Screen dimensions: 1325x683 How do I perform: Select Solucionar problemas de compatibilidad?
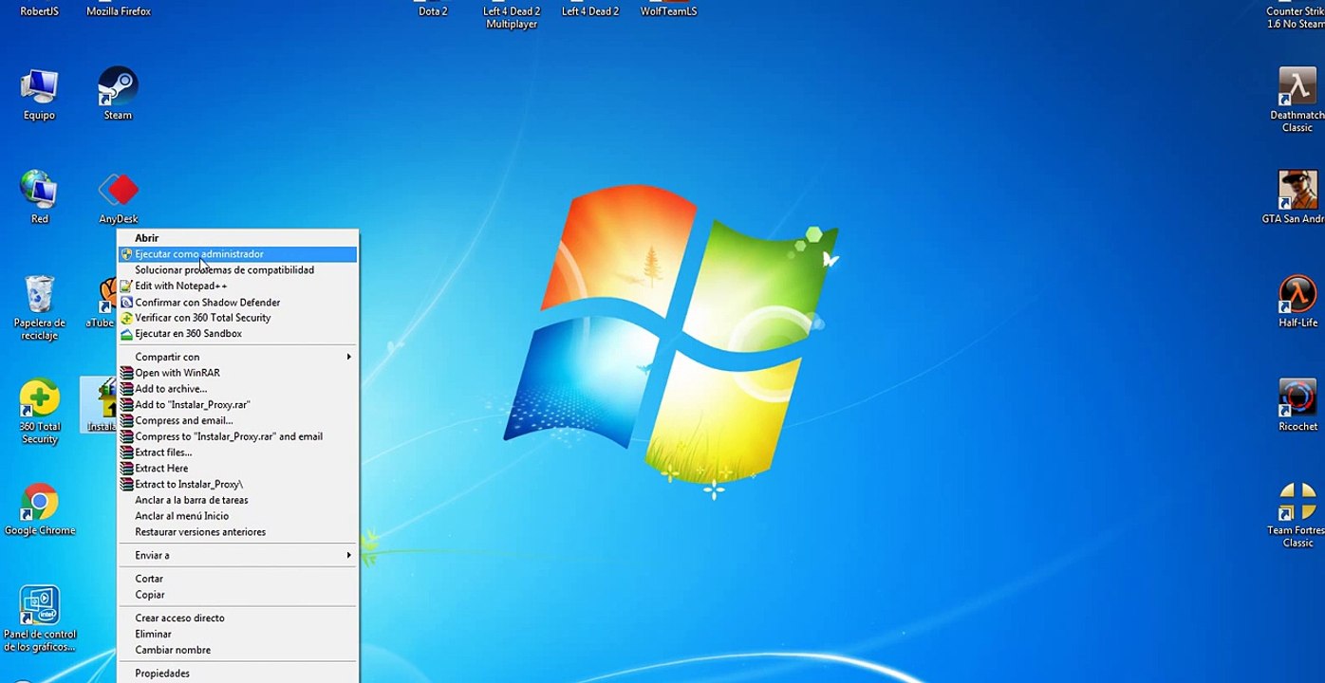click(x=237, y=270)
